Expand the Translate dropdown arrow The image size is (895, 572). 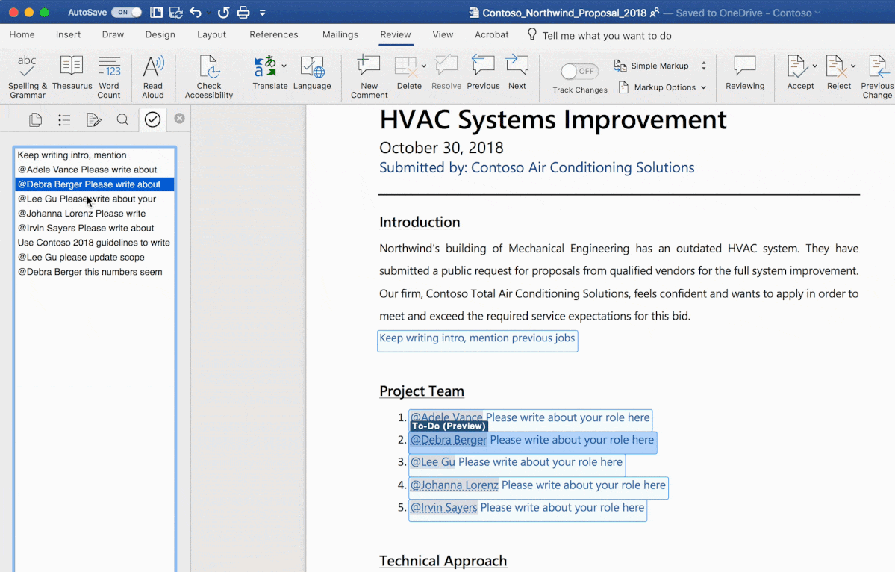284,66
